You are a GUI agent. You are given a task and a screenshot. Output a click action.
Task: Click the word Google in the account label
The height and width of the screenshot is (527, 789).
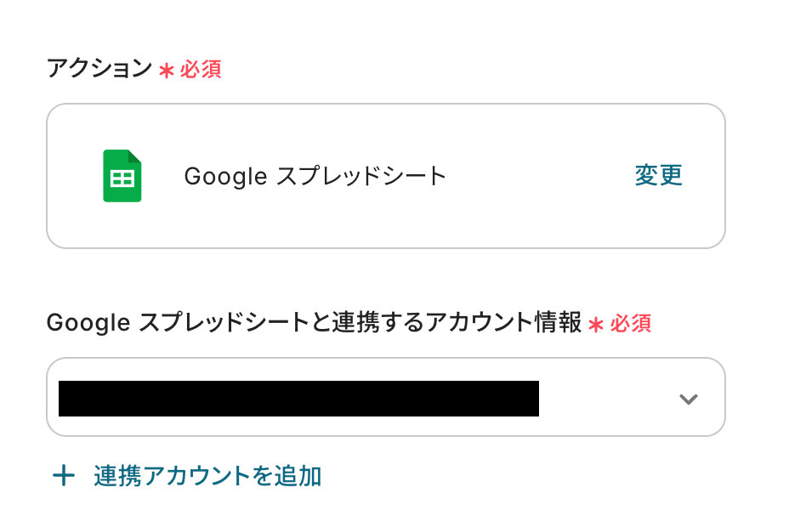coord(88,323)
